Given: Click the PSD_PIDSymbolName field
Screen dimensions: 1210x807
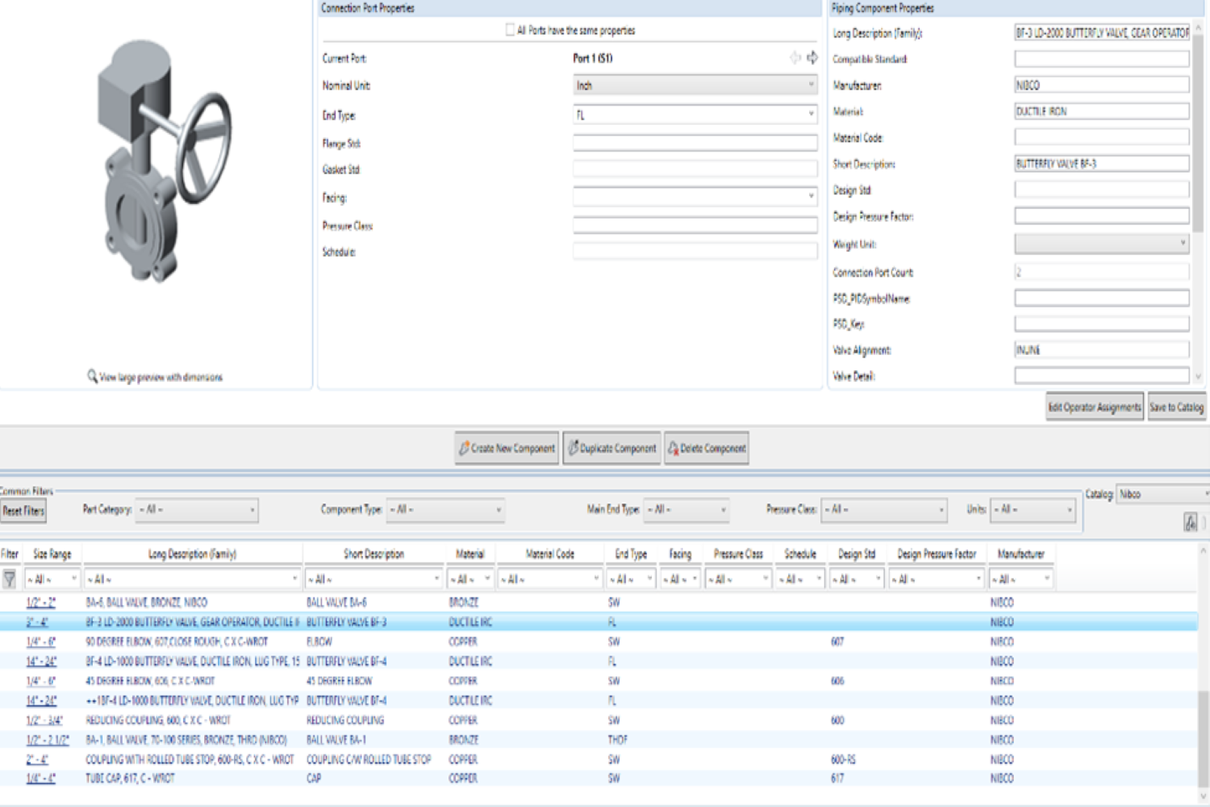Looking at the screenshot, I should [1102, 299].
